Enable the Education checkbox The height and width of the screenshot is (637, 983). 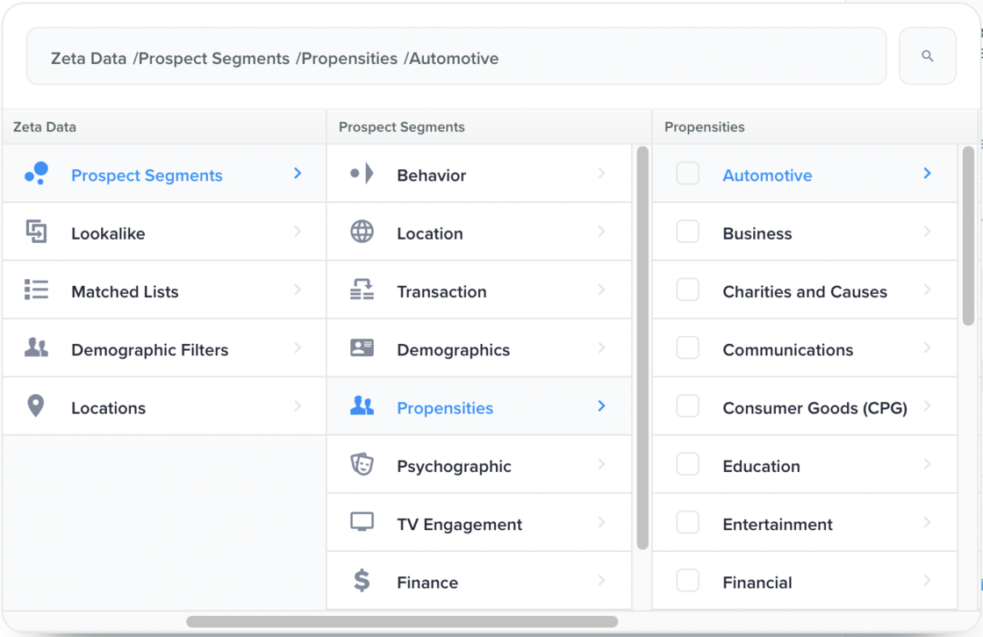click(x=688, y=464)
